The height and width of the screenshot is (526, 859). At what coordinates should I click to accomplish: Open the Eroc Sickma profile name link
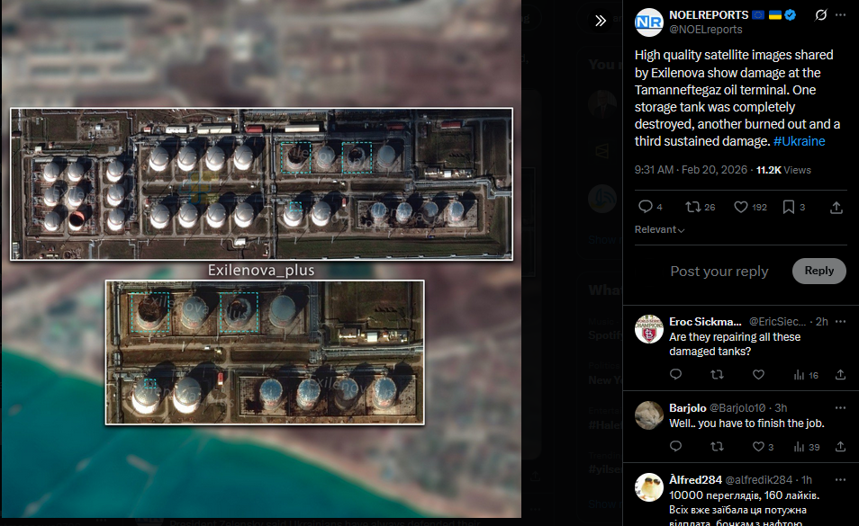click(x=705, y=322)
